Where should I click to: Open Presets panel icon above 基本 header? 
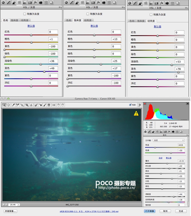(x=177, y=131)
